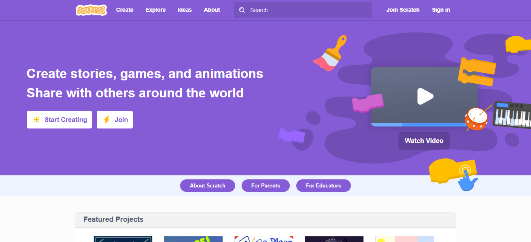Screen dimensions: 531x242
Task: Click the "Share with others around the world" text
Action: 135,93
